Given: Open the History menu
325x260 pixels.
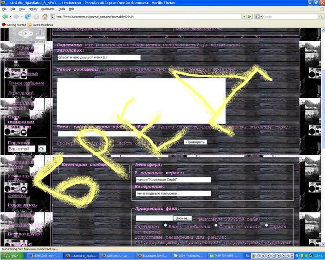Looking at the screenshot, I should 33,9.
